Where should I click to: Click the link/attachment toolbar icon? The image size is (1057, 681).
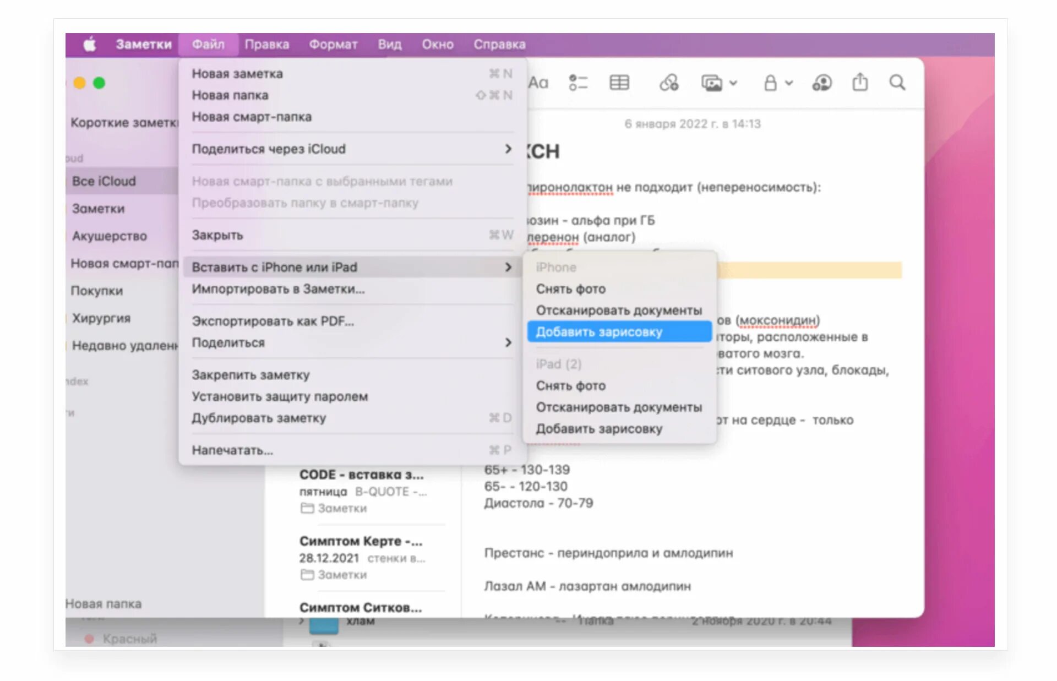coord(669,83)
